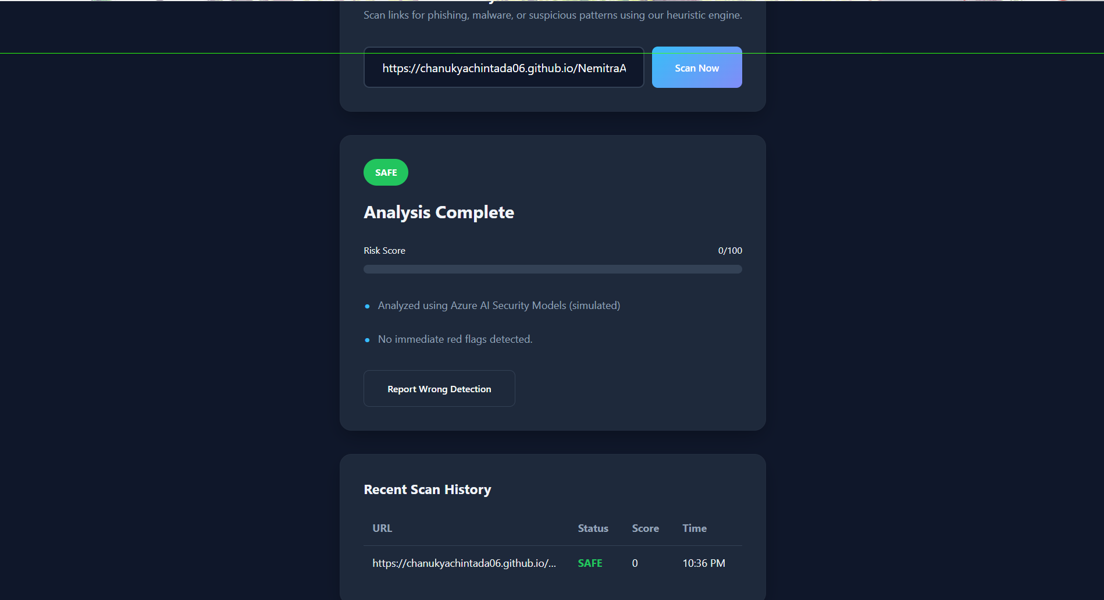
Task: Click the Azure AI Security Models bullet text
Action: click(498, 306)
